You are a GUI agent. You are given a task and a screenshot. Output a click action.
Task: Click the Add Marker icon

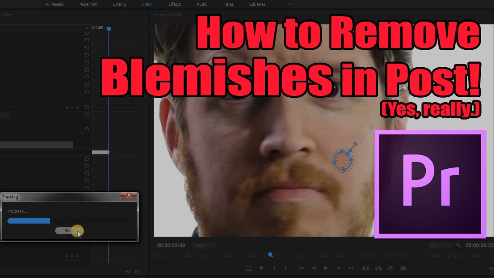pos(261,268)
